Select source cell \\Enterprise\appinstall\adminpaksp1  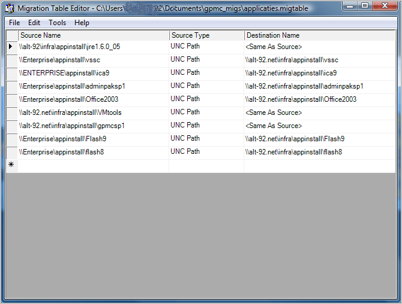(x=94, y=87)
